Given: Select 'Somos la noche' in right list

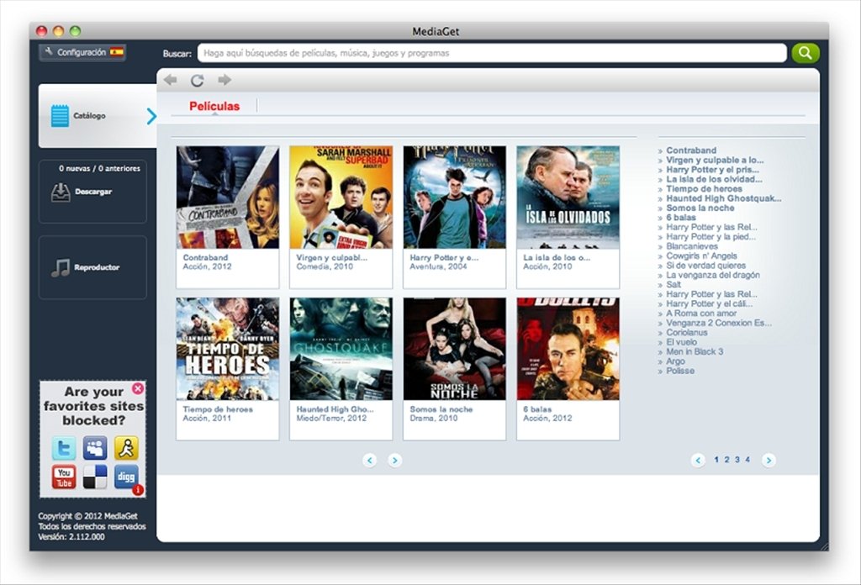Looking at the screenshot, I should pos(700,208).
